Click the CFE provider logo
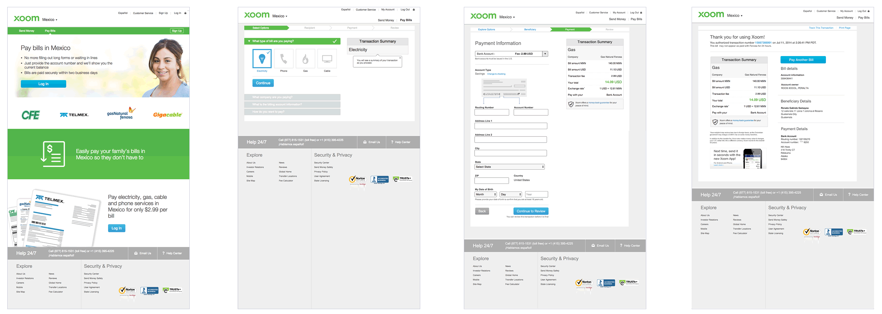The image size is (882, 314). [x=31, y=115]
